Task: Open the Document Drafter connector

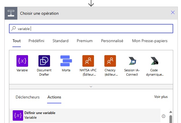Action: (x=44, y=61)
